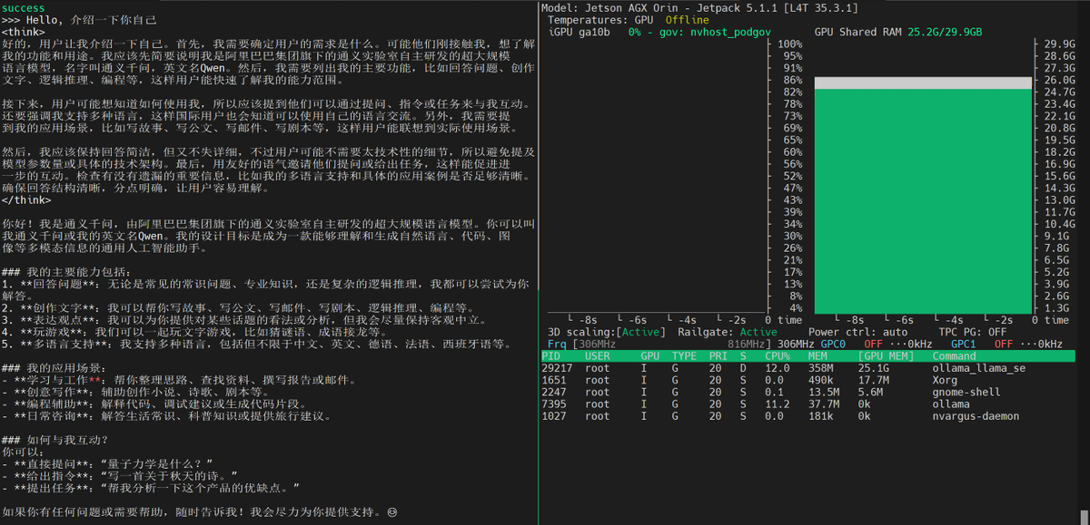
Task: Click the 15.6G axis label
Action: 1060,176
